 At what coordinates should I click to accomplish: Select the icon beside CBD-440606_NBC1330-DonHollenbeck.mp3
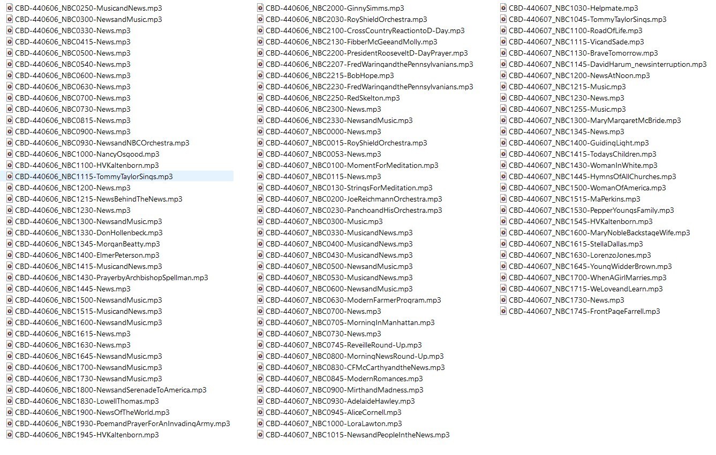pyautogui.click(x=10, y=233)
